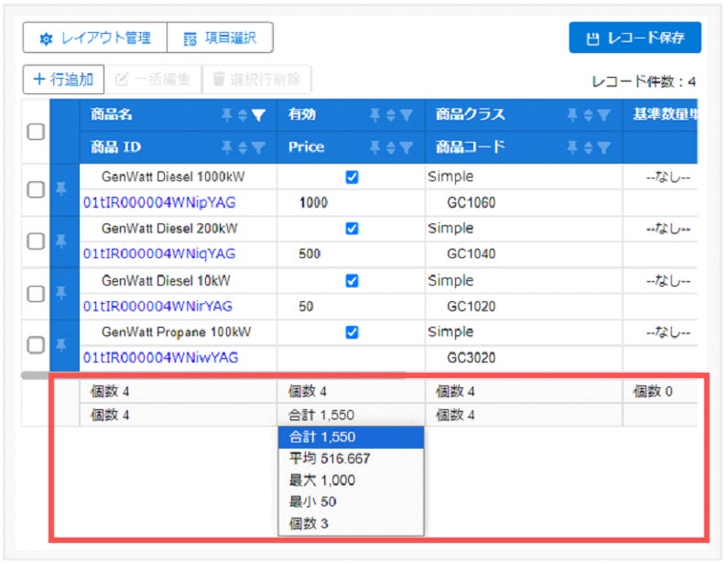Open the Price summary 合計 1,550 dropdown
Viewport: 727px width, 564px height.
[351, 415]
